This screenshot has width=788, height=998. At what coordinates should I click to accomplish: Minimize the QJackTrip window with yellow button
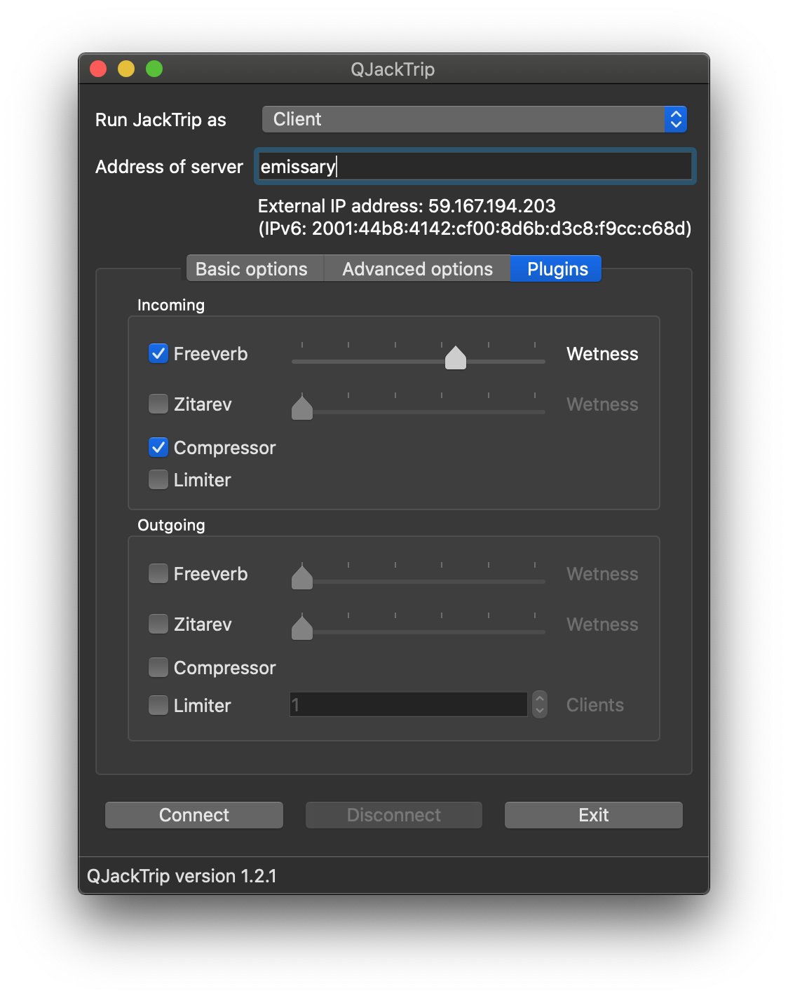click(x=126, y=69)
